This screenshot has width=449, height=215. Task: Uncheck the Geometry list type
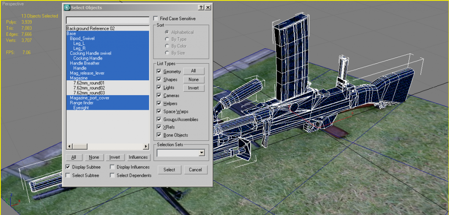point(159,72)
